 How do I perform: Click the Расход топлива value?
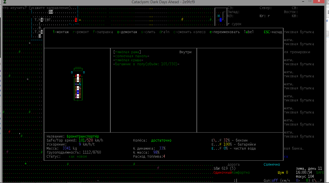coord(149,157)
